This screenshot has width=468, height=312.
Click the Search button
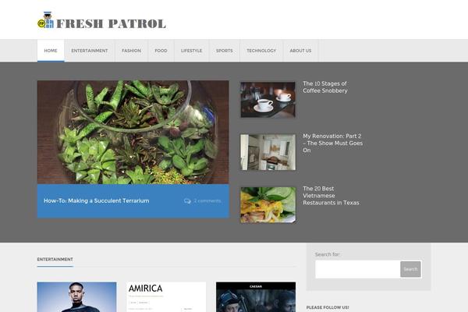coord(410,269)
